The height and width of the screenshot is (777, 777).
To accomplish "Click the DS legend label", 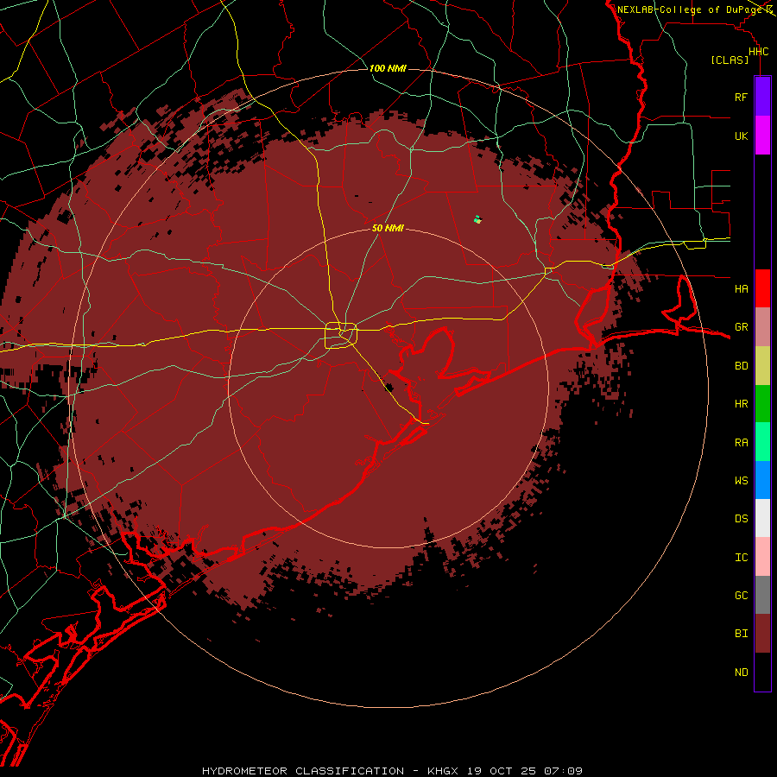I will [x=742, y=518].
